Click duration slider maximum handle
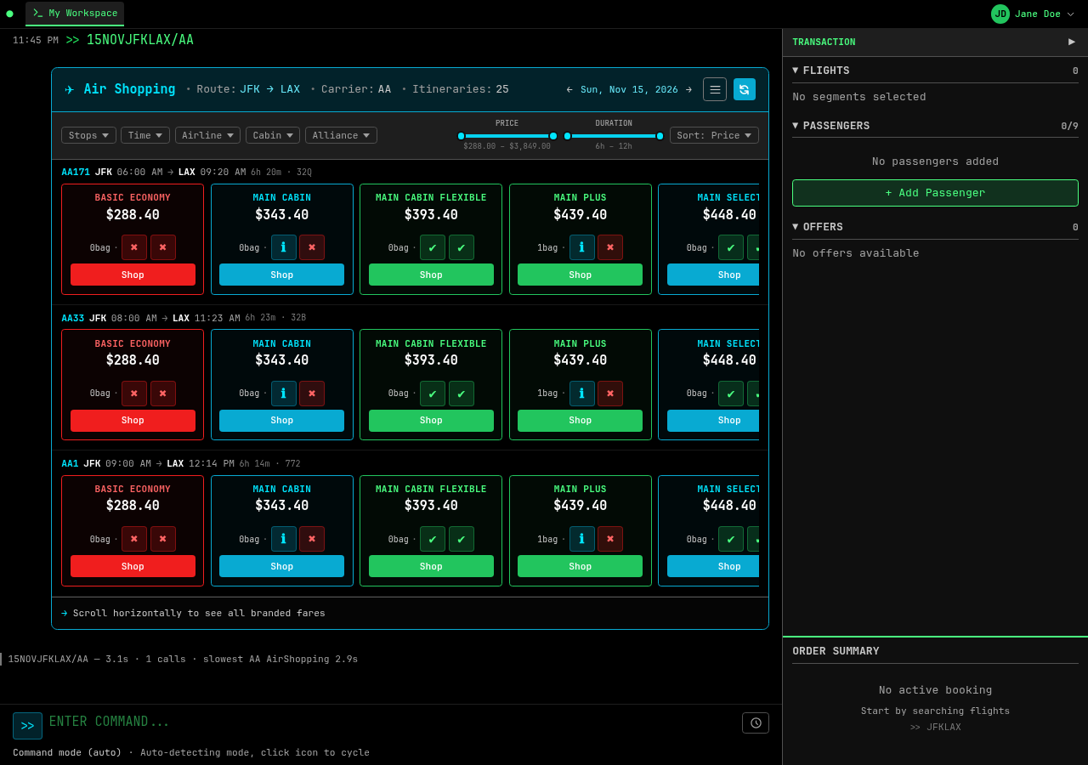This screenshot has height=765, width=1088. point(660,136)
